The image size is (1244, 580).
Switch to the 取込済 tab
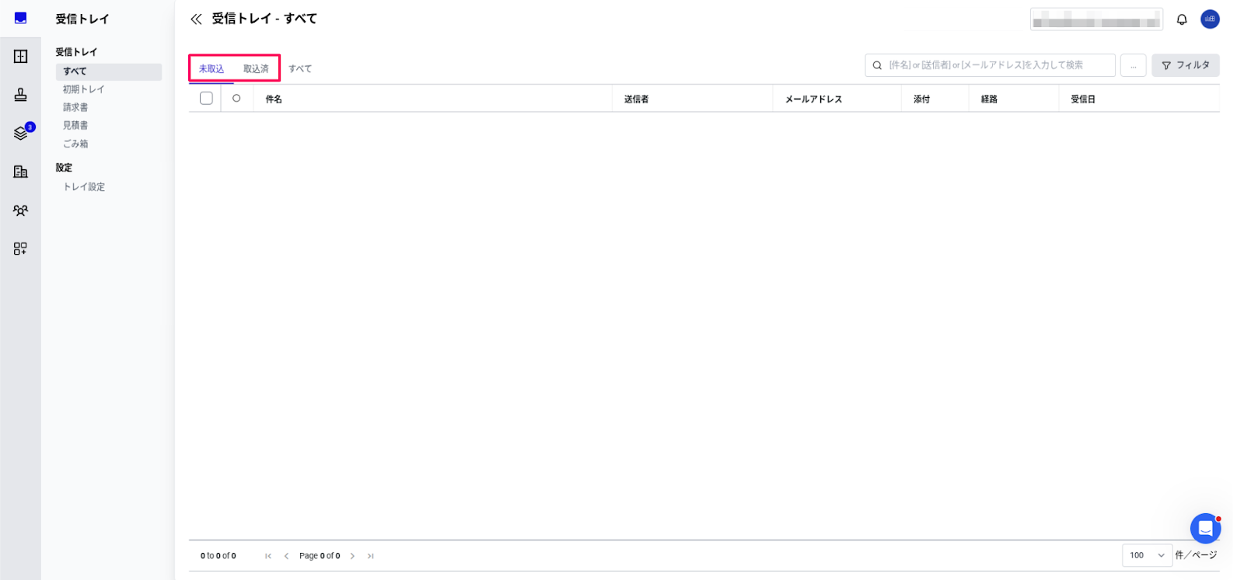tap(256, 69)
